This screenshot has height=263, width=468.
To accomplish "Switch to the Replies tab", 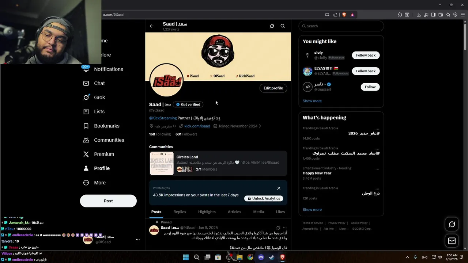I will coord(180,212).
